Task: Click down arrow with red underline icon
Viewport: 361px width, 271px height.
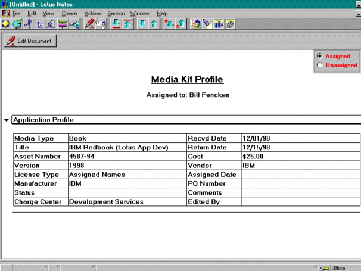Action: pyautogui.click(x=116, y=24)
